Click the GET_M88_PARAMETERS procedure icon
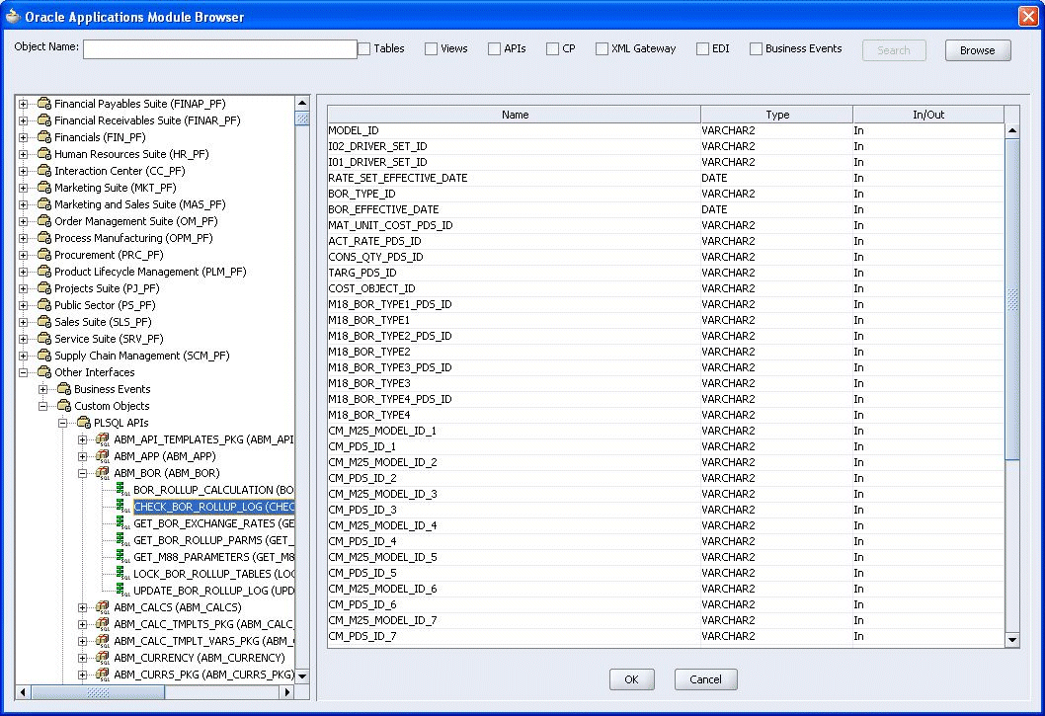The image size is (1045, 716). pyautogui.click(x=123, y=557)
